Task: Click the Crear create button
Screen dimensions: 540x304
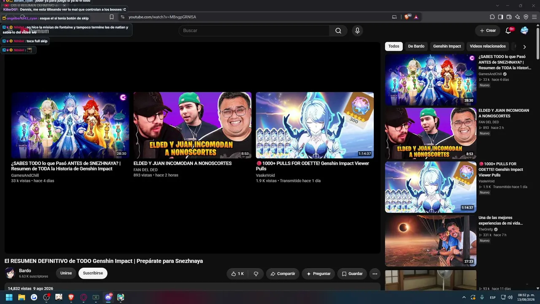Action: pos(488,30)
